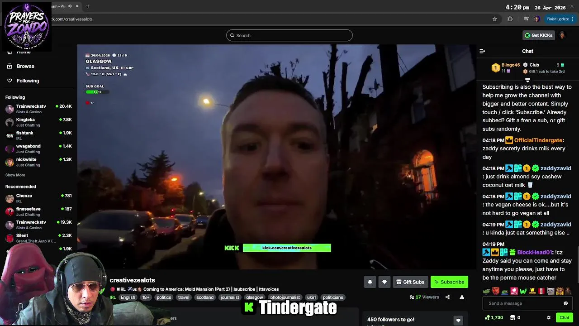Open the 1,730 channel points balance
This screenshot has width=579, height=326.
pos(494,318)
